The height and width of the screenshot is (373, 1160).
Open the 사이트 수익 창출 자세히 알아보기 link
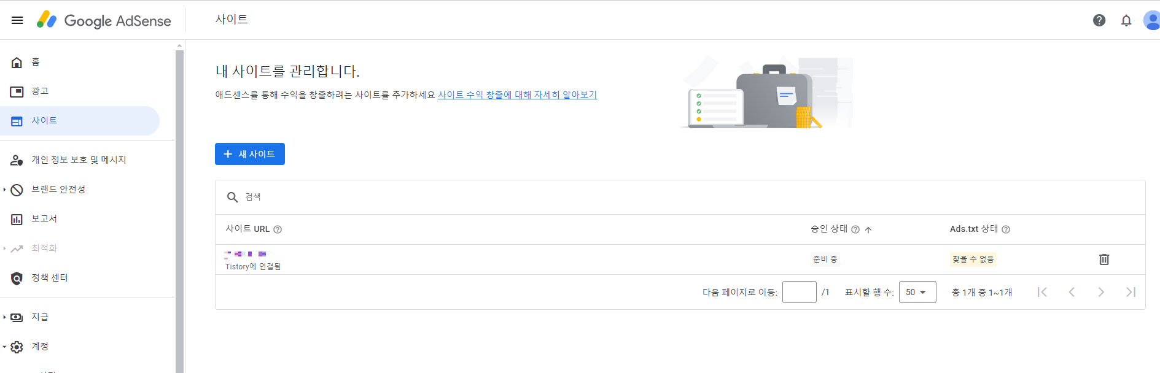tap(517, 94)
